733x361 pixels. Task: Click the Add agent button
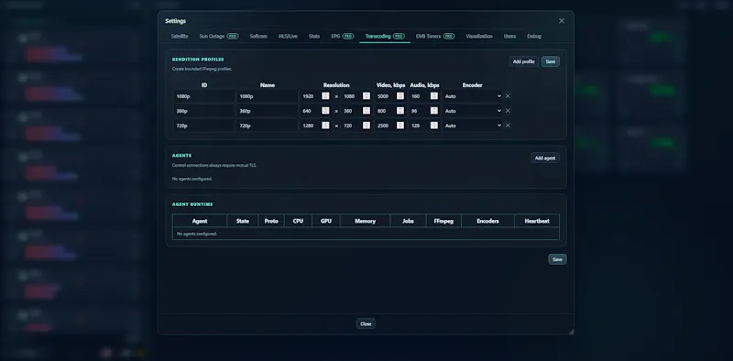click(x=545, y=159)
